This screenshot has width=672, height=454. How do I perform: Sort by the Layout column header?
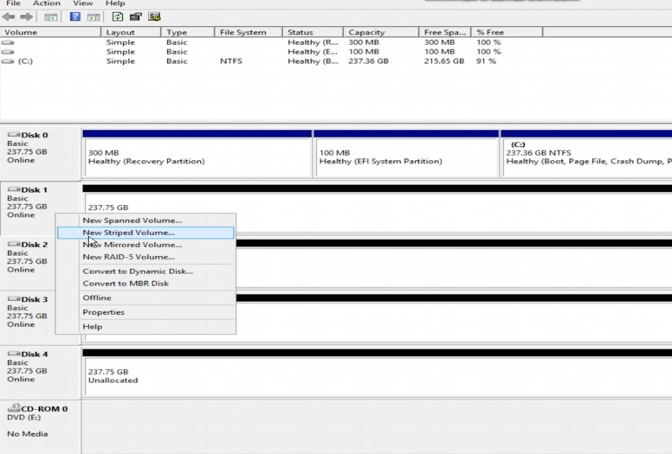pyautogui.click(x=131, y=32)
